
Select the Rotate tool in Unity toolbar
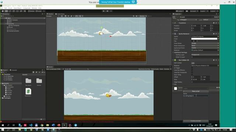click(10, 11)
